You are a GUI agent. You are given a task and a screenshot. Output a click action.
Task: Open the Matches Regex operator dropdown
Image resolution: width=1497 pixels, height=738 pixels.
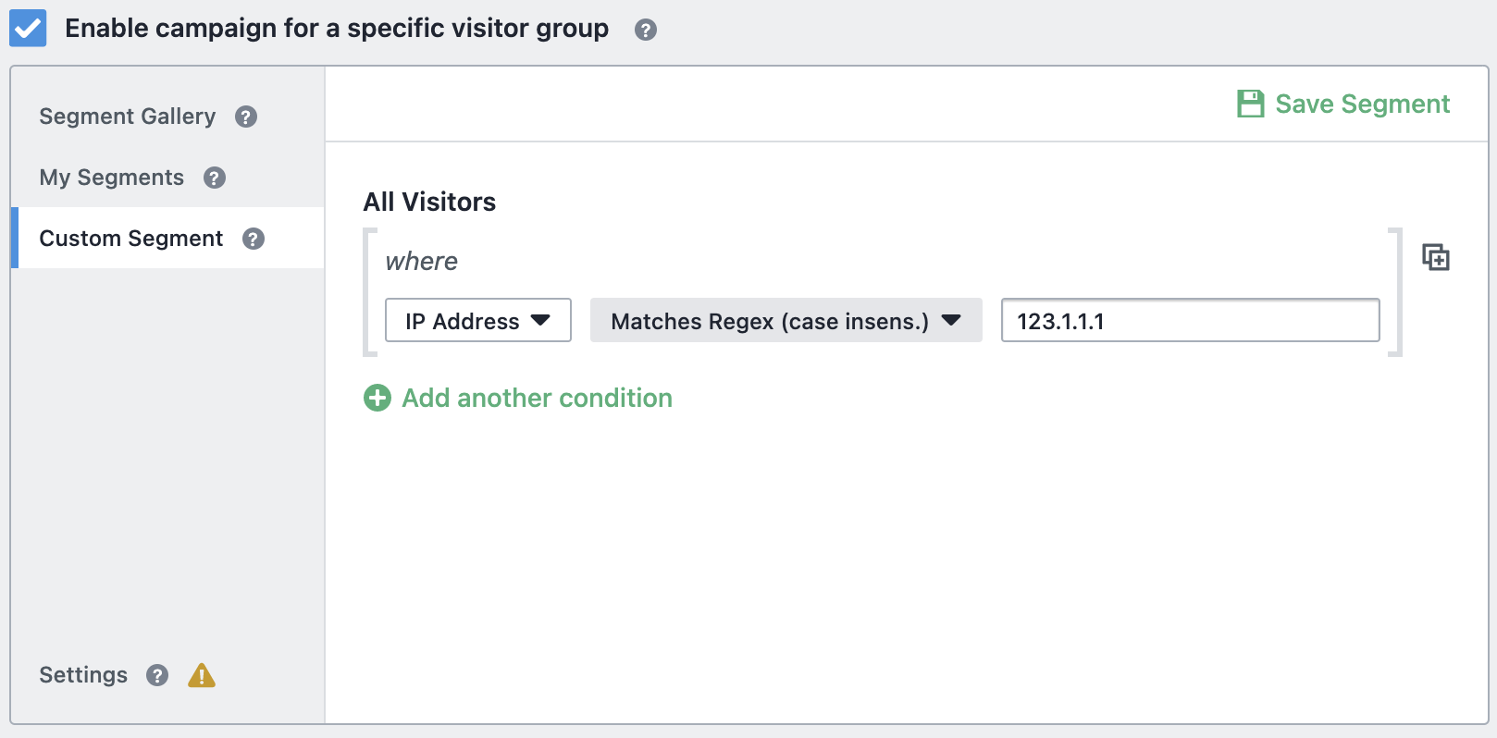click(x=786, y=320)
